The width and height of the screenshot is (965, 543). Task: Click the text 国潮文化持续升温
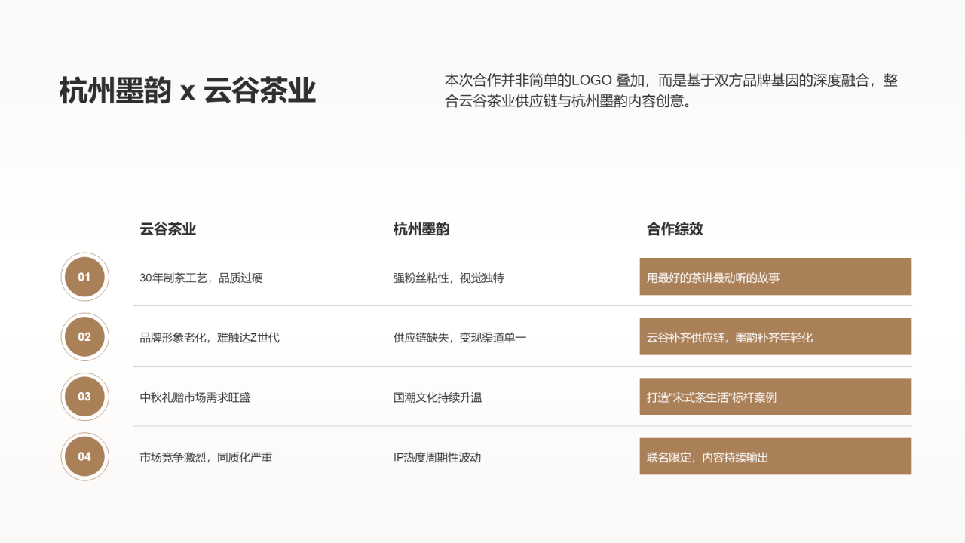pyautogui.click(x=437, y=397)
